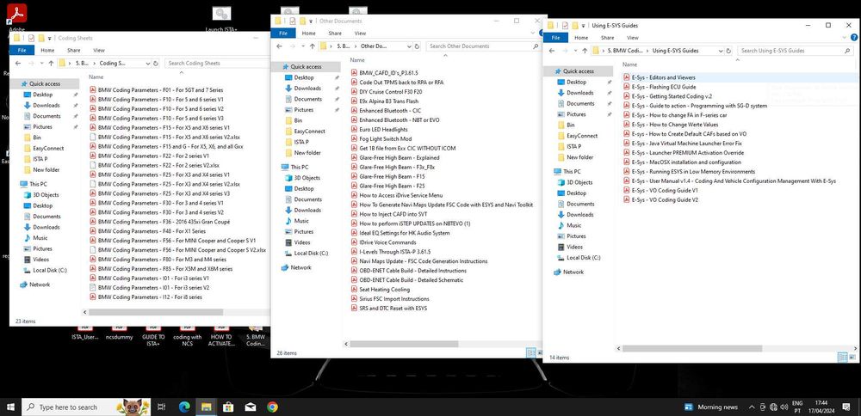Click Back arrow in Coding Sheets window

click(17, 63)
